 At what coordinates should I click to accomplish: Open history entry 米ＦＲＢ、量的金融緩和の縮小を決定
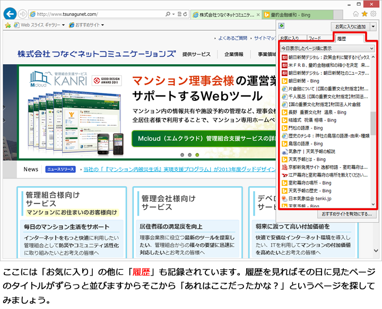325,65
